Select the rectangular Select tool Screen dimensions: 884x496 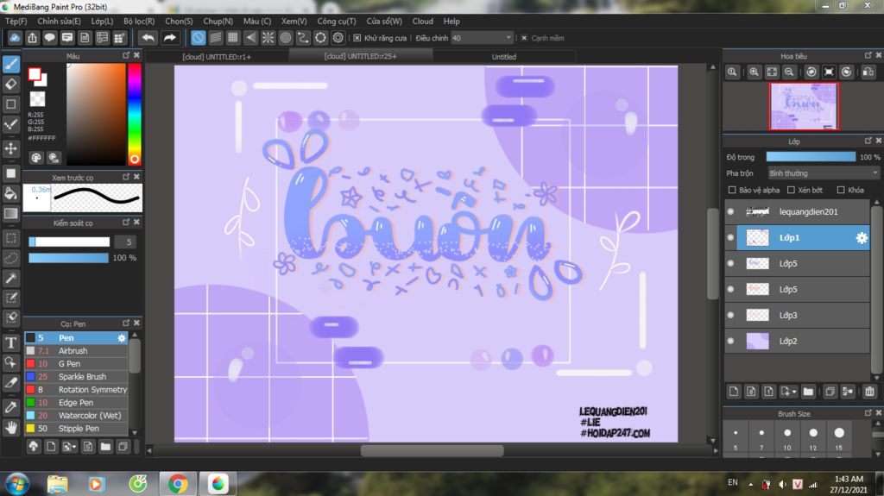pos(10,238)
